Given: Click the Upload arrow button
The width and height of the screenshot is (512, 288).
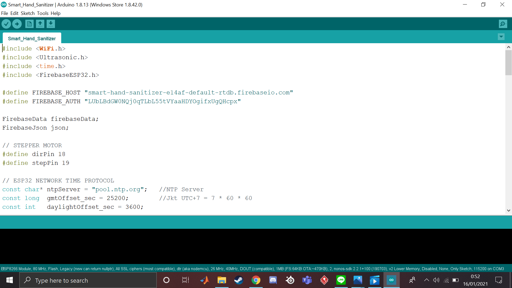Looking at the screenshot, I should tap(17, 24).
